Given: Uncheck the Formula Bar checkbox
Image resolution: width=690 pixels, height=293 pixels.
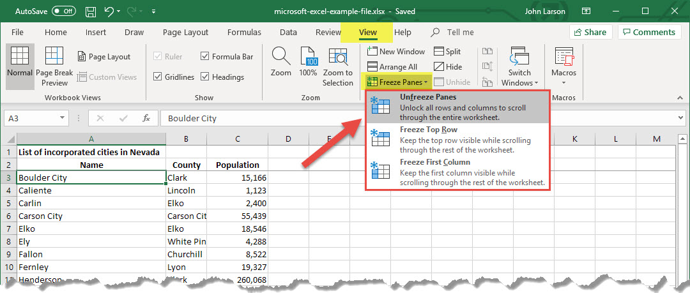Looking at the screenshot, I should point(204,56).
